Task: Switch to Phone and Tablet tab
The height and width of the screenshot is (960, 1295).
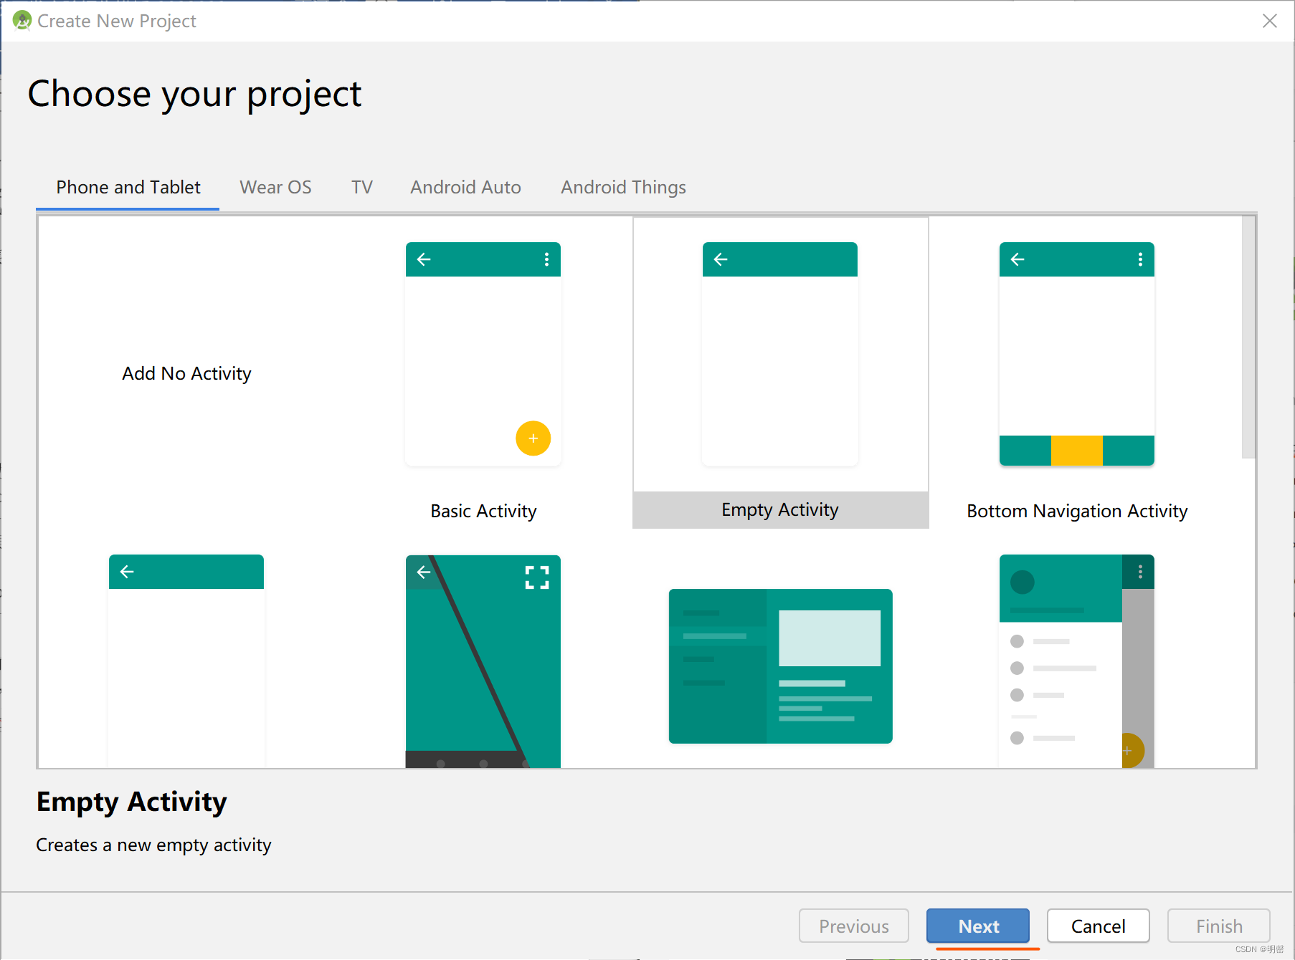Action: [x=128, y=187]
